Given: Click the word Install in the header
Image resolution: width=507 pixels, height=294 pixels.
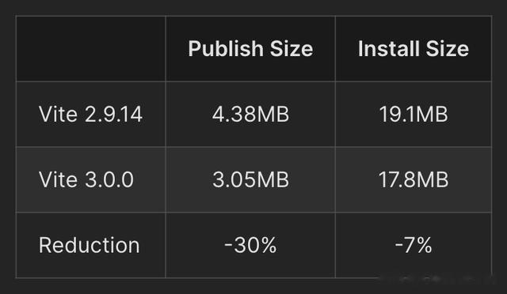Looking at the screenshot, I should tap(389, 49).
